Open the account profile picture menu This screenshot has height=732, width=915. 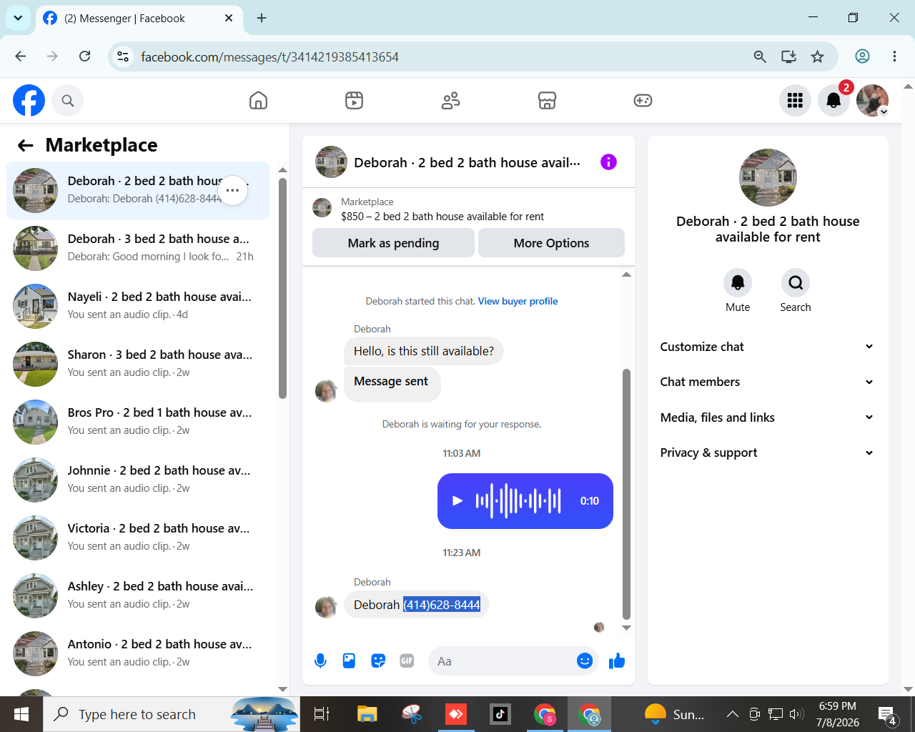click(x=872, y=101)
